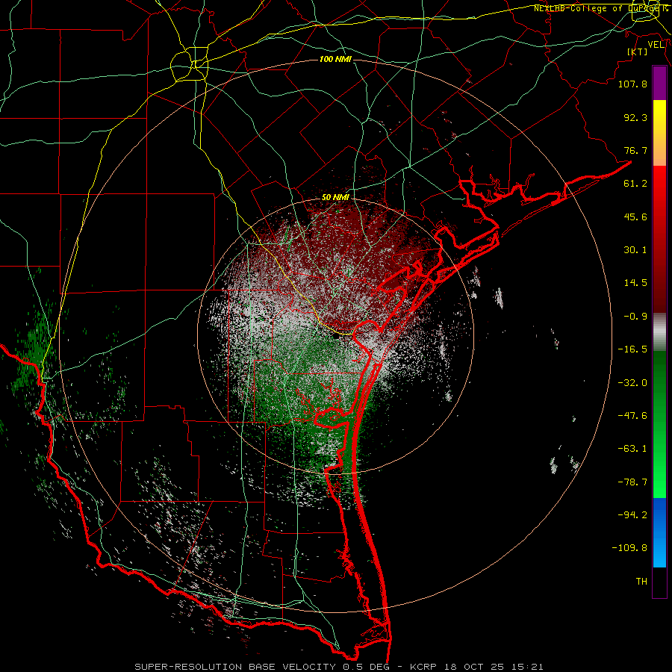Click the 92.3 velocity scale value
The height and width of the screenshot is (672, 672).
coord(635,117)
